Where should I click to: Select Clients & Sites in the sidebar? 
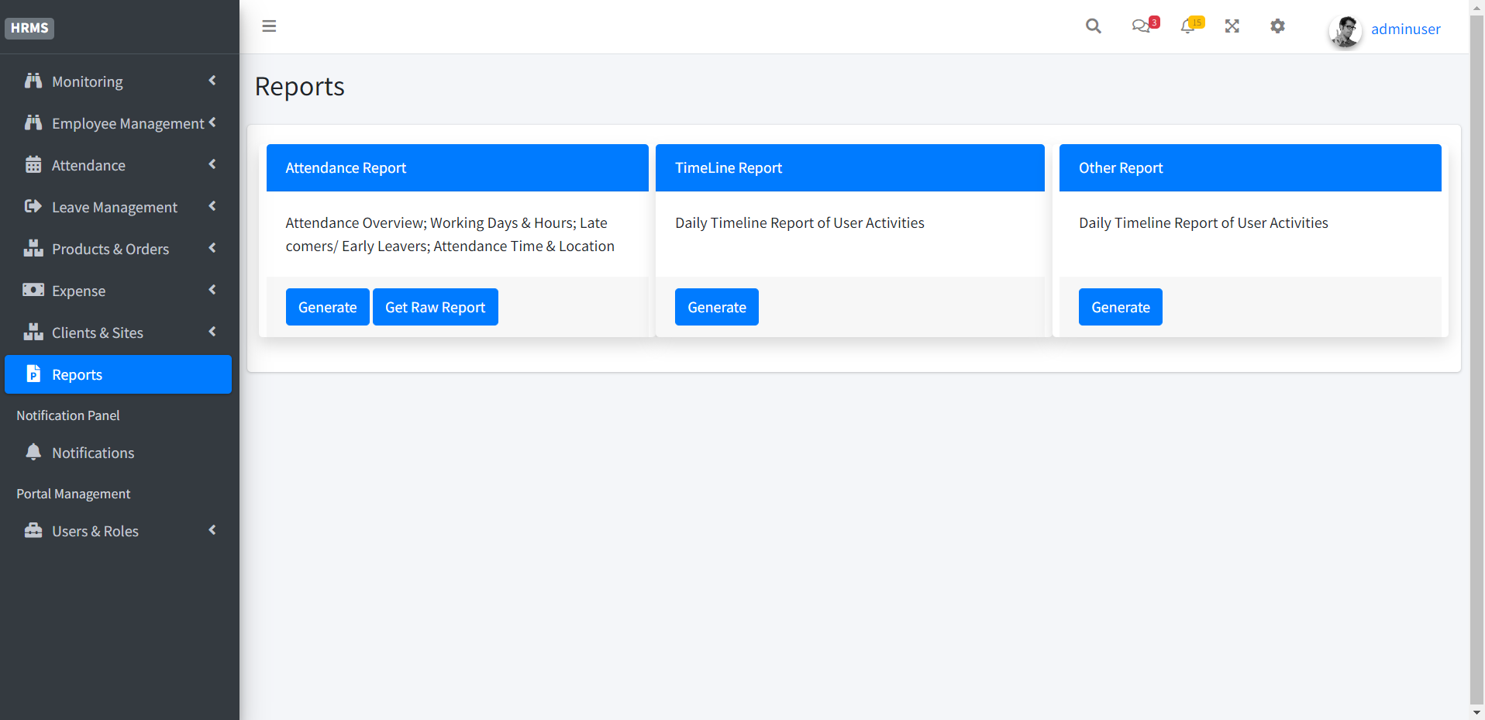[x=98, y=332]
